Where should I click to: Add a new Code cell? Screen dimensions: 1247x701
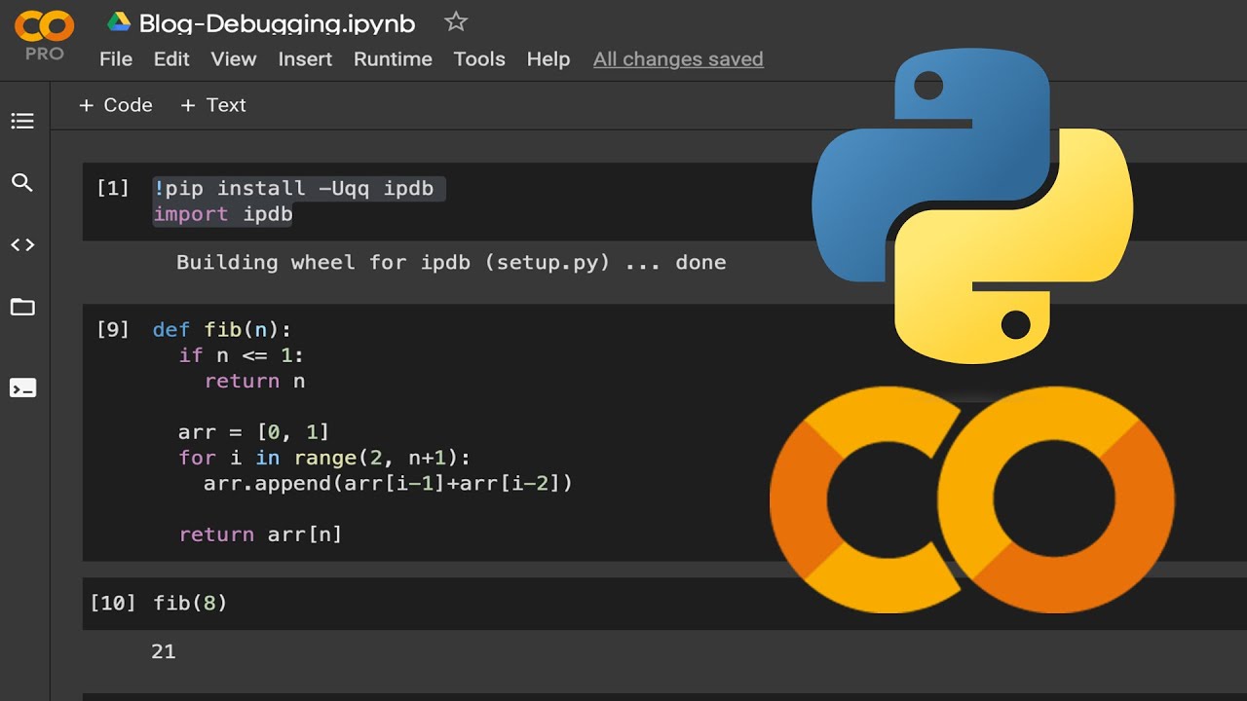115,105
